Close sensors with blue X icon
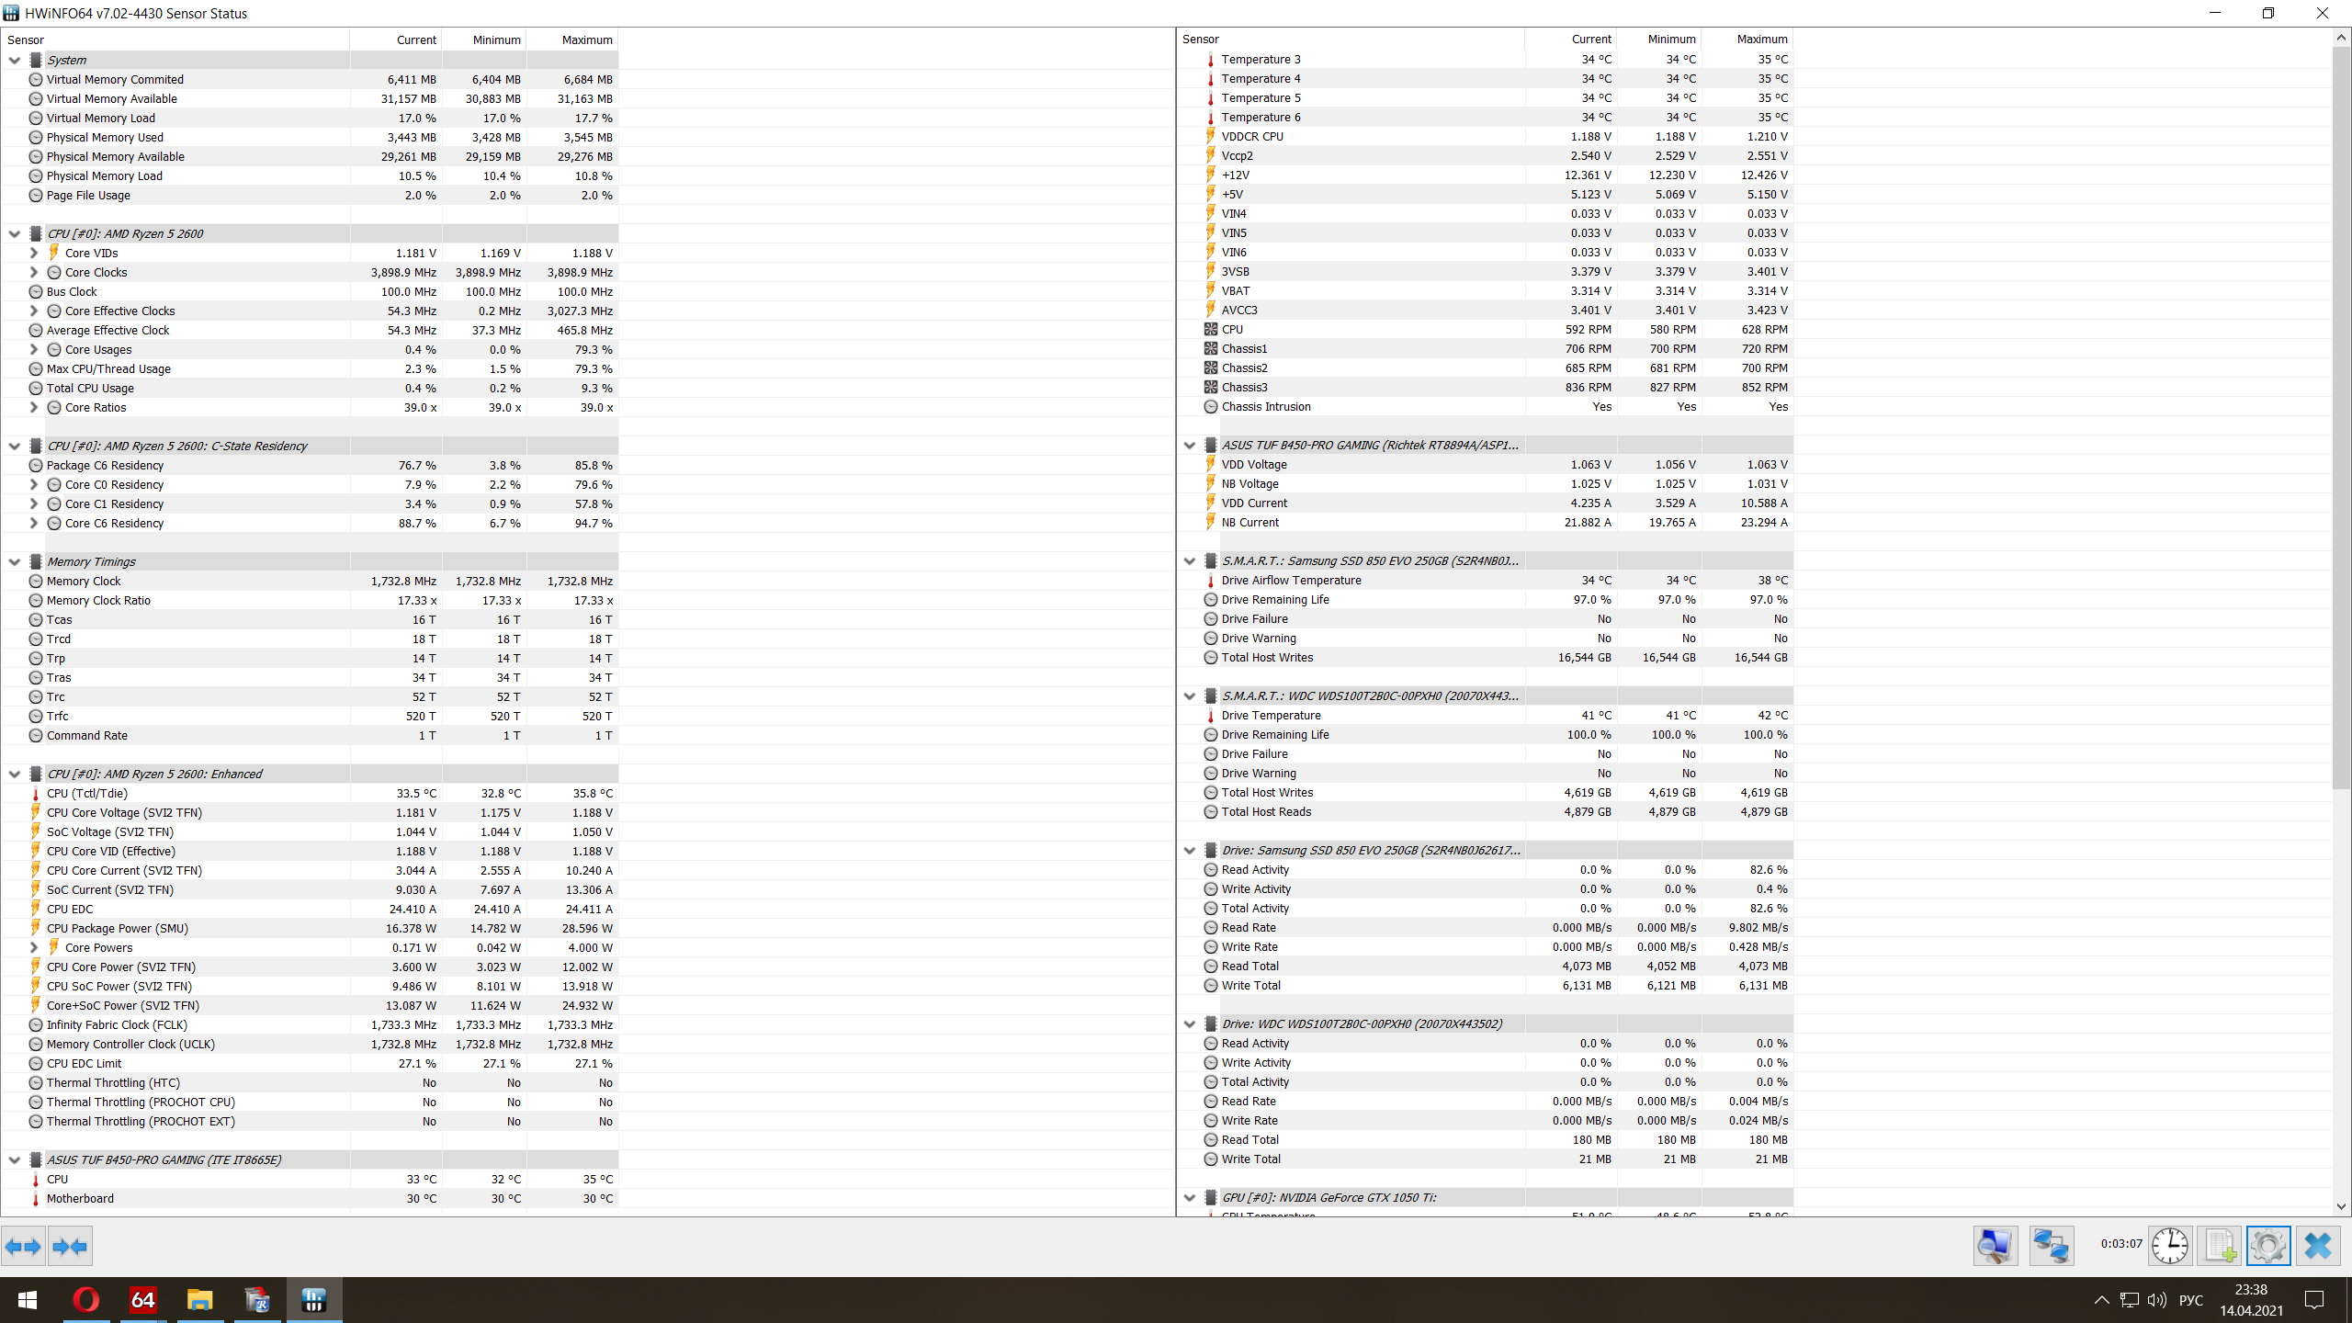 tap(2317, 1246)
